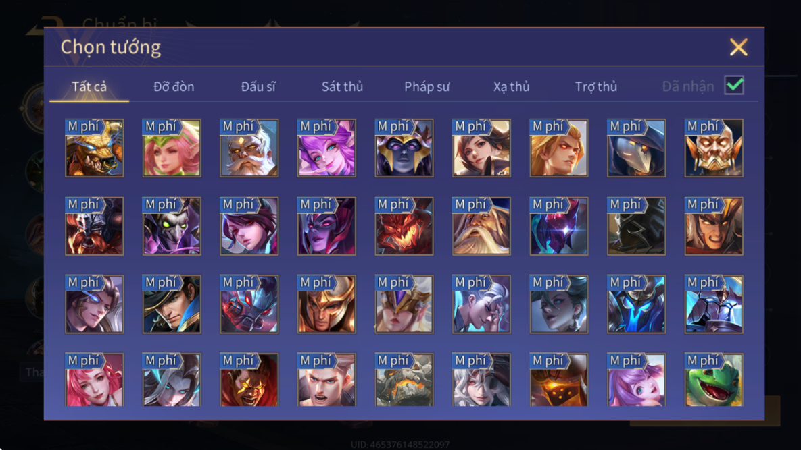Select the red horned demon hero

click(404, 226)
